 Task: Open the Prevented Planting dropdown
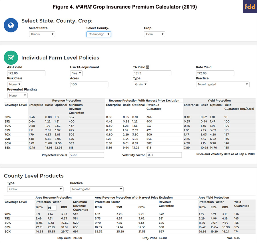pos(17,95)
